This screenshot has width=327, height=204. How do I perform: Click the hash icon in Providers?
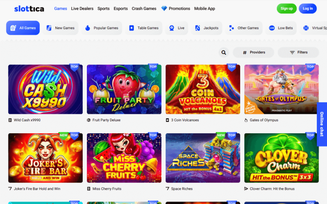pyautogui.click(x=245, y=53)
